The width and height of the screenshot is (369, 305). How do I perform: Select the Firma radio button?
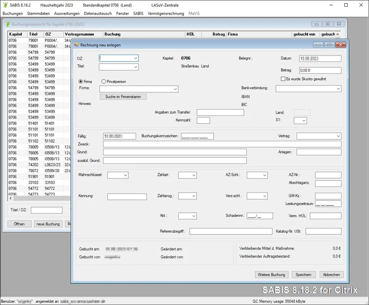coord(80,81)
